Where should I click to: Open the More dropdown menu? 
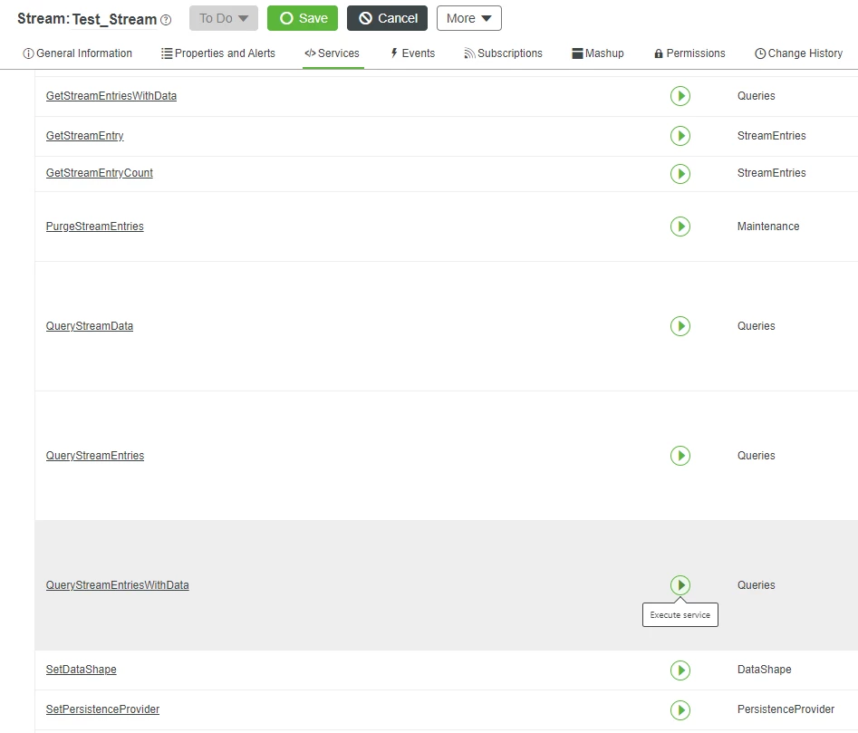point(469,18)
